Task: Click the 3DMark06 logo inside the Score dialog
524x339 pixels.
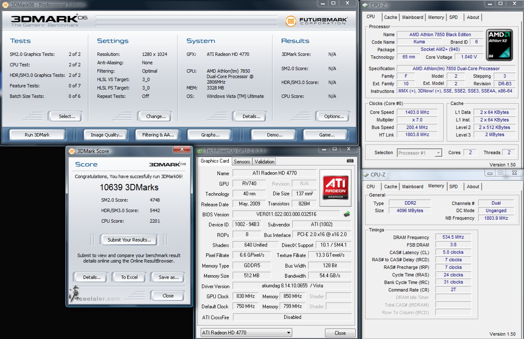Action: (x=167, y=164)
